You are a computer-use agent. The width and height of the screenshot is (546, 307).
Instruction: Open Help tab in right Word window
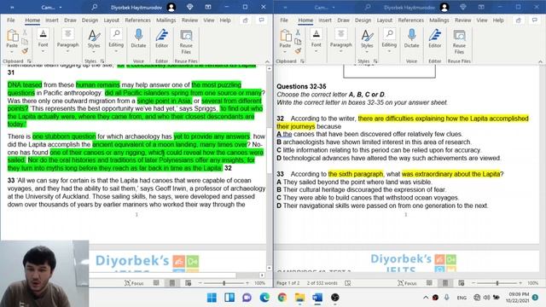(x=498, y=20)
